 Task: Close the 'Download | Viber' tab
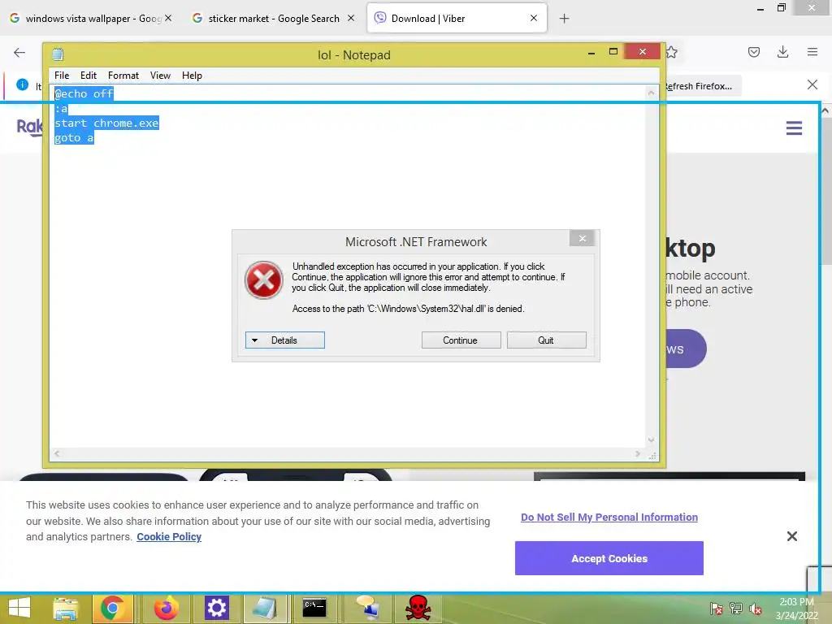click(534, 18)
